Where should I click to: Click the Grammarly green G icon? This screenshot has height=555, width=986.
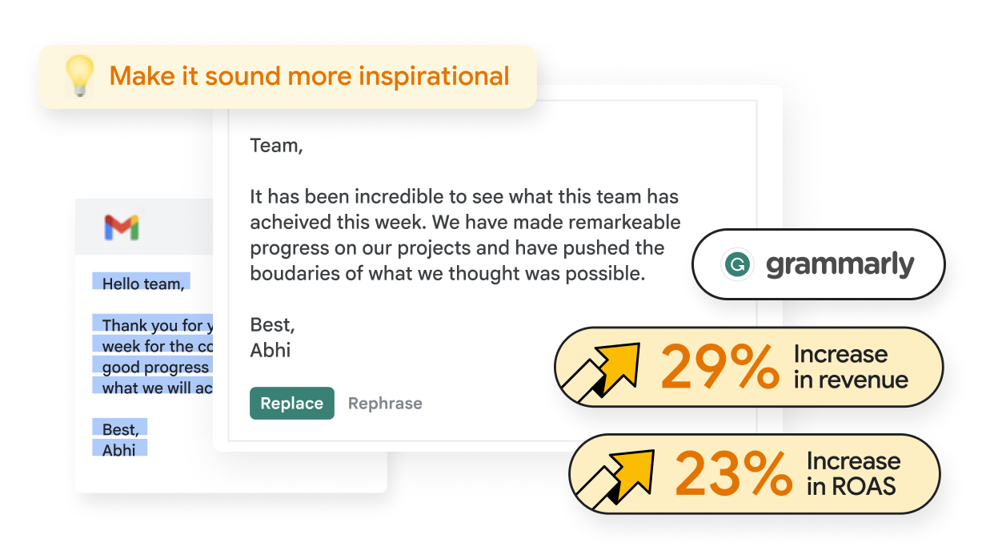[x=736, y=264]
